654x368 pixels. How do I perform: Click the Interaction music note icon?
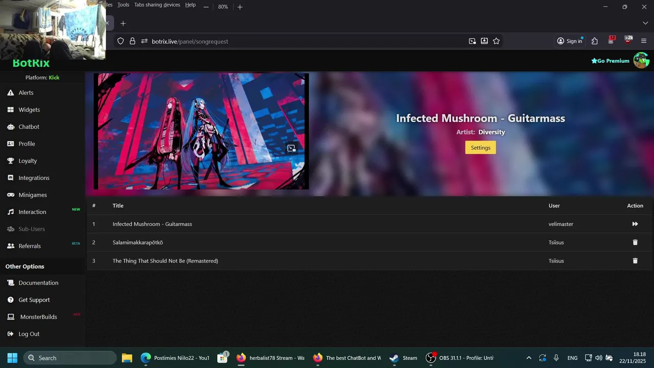pyautogui.click(x=10, y=212)
